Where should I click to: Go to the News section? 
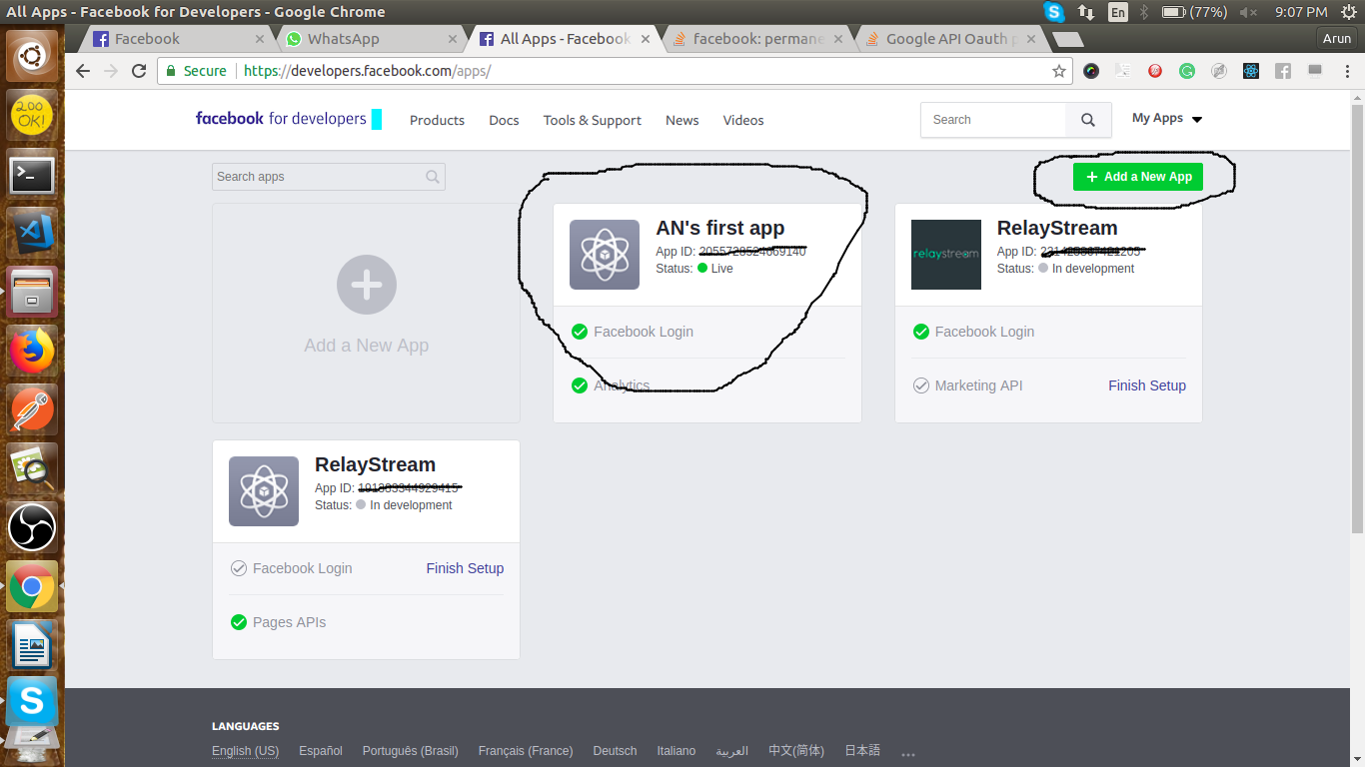coord(682,120)
